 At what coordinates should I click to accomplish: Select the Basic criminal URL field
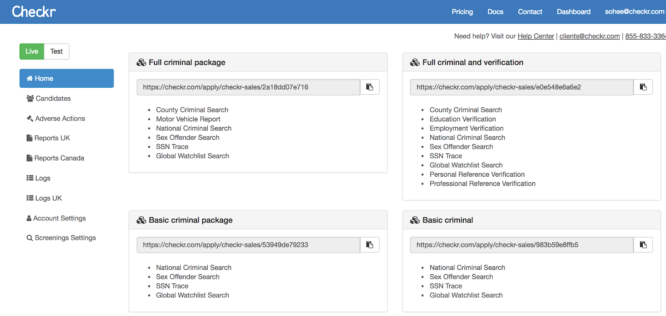tap(522, 245)
